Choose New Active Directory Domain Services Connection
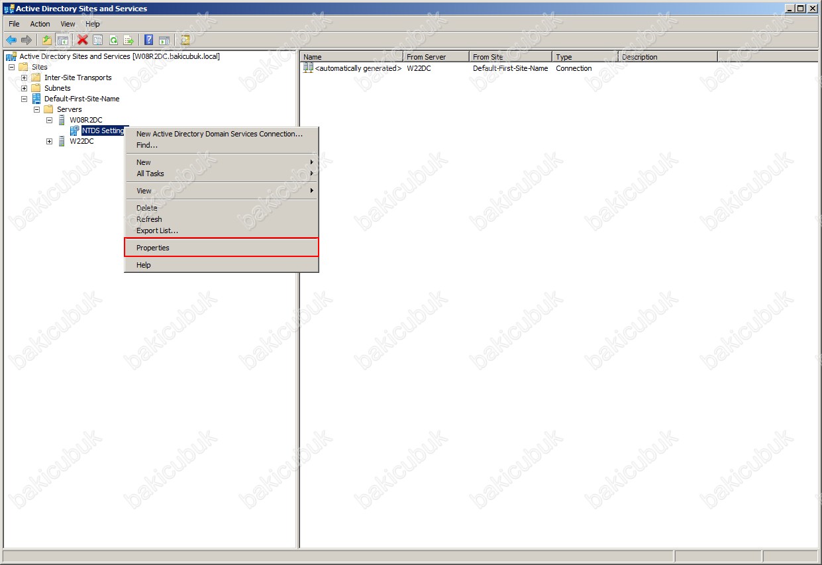The image size is (822, 565). (222, 134)
